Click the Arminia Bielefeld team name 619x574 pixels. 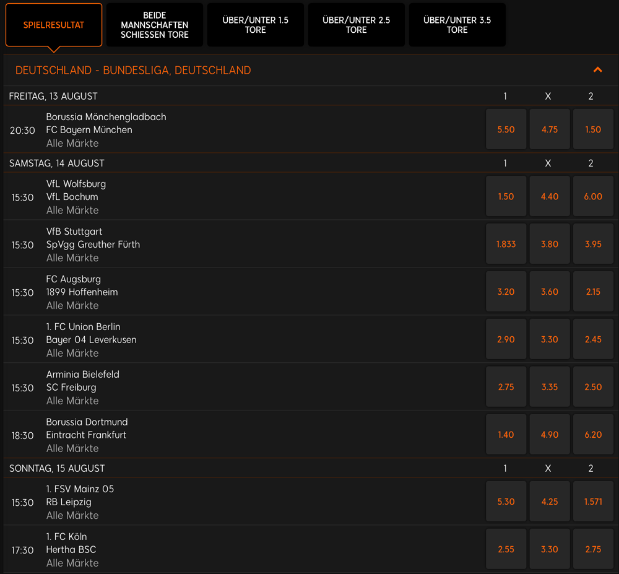[x=82, y=375]
